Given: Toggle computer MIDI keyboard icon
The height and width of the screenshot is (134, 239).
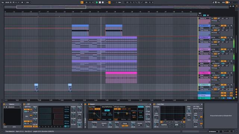Looking at the screenshot, I should click(x=216, y=2).
